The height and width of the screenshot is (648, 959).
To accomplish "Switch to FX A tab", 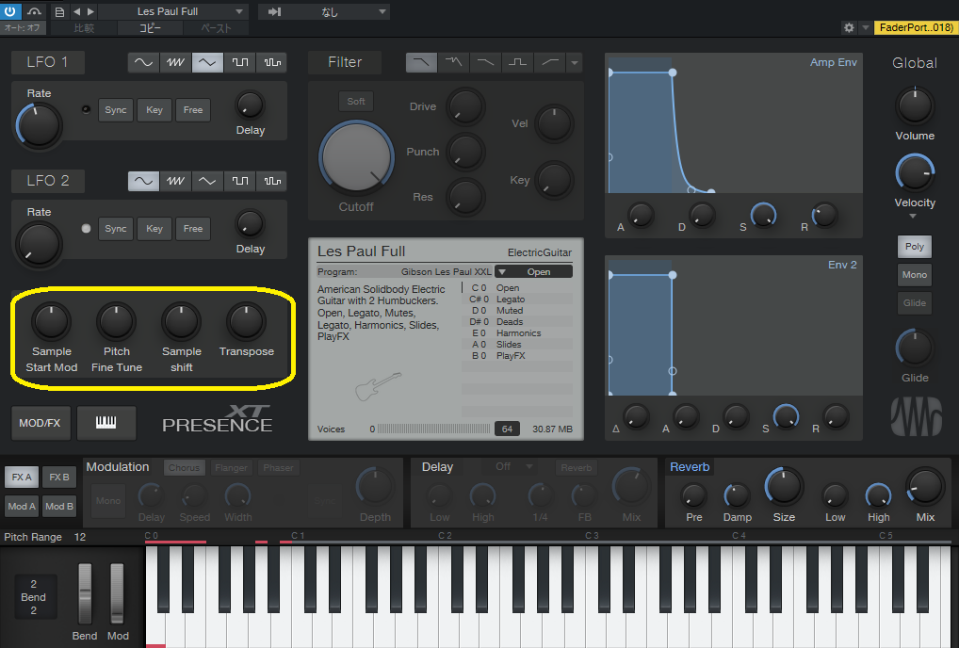I will [x=22, y=477].
